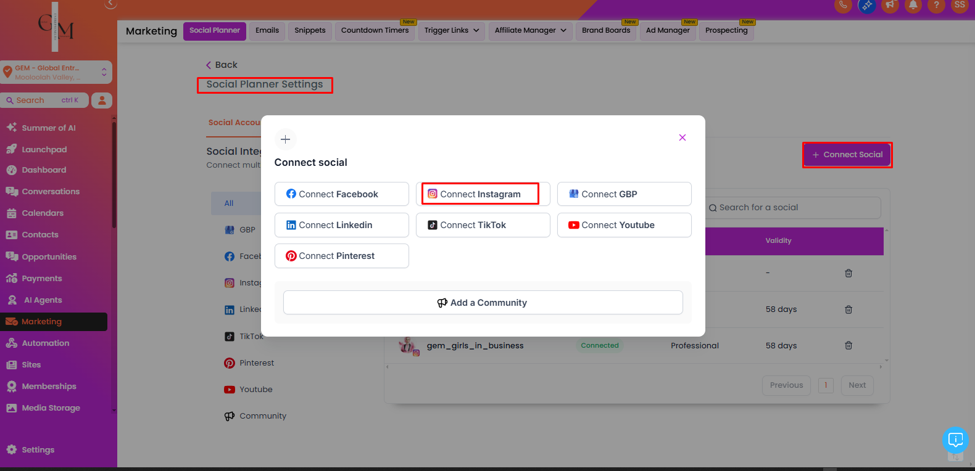Filter accounts by Community
975x471 pixels.
click(x=255, y=416)
